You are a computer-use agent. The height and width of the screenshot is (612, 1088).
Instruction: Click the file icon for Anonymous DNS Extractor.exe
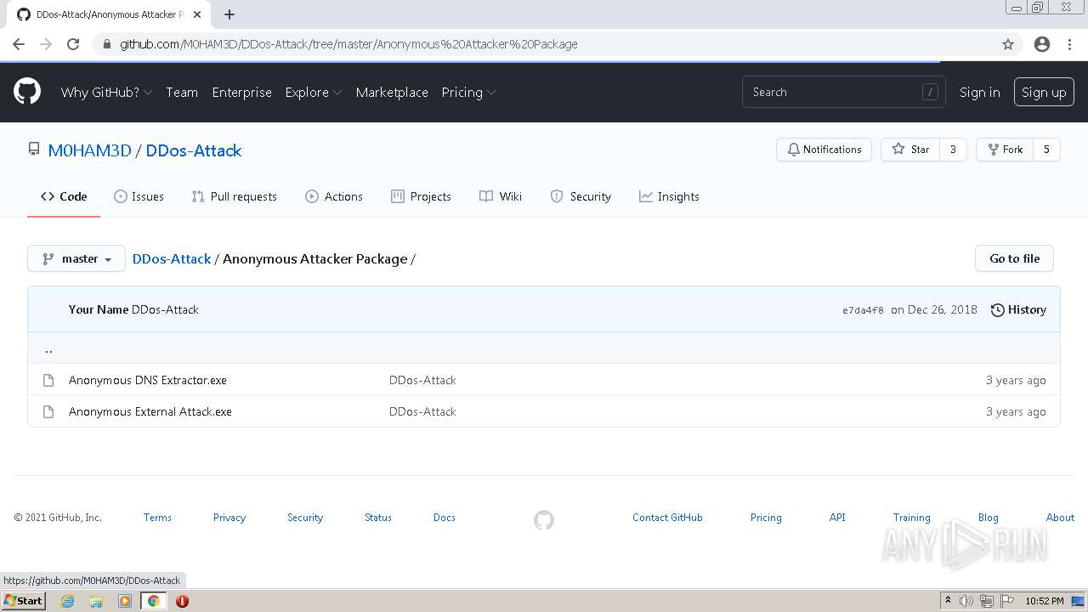click(48, 380)
